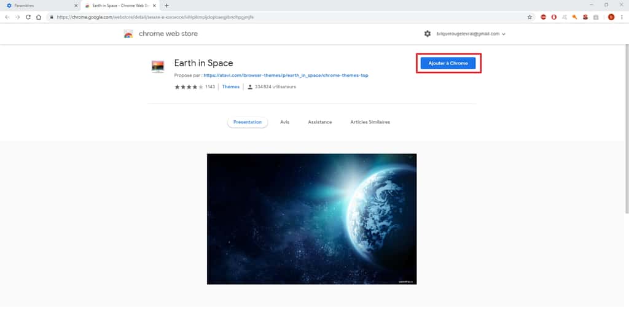
Task: Open the red adblock stop-sign extension
Action: click(543, 17)
